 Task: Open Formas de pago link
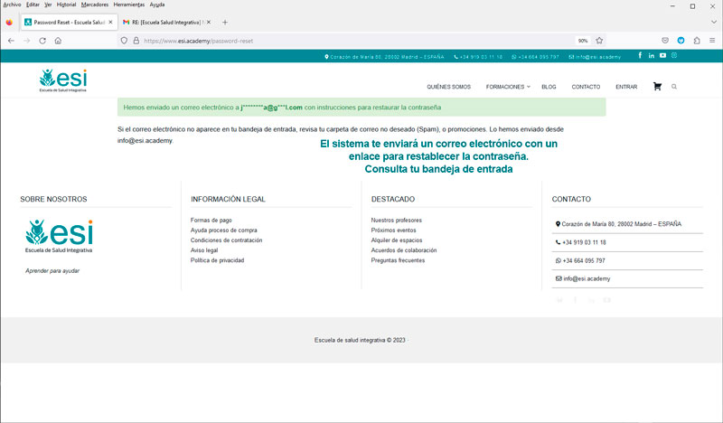211,220
